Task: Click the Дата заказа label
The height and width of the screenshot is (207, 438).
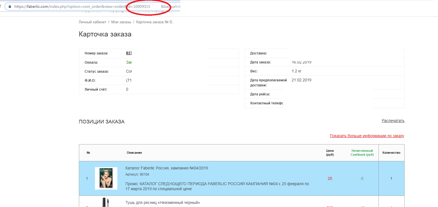Action: click(x=260, y=62)
